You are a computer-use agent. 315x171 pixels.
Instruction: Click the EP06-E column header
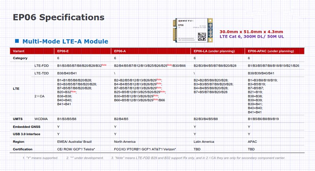(x=63, y=51)
